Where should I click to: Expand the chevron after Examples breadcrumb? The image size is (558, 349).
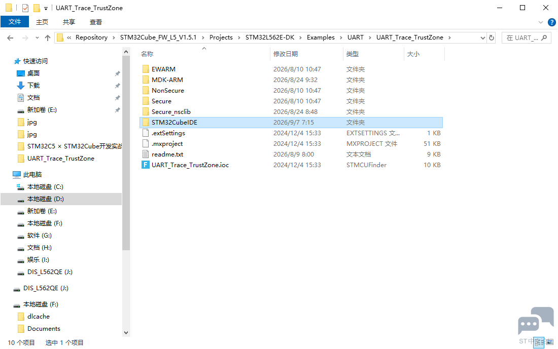[x=341, y=37]
